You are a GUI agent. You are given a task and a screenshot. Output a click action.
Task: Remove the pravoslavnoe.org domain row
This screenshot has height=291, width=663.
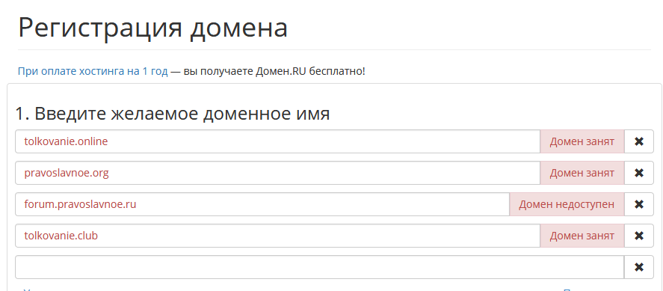point(639,173)
